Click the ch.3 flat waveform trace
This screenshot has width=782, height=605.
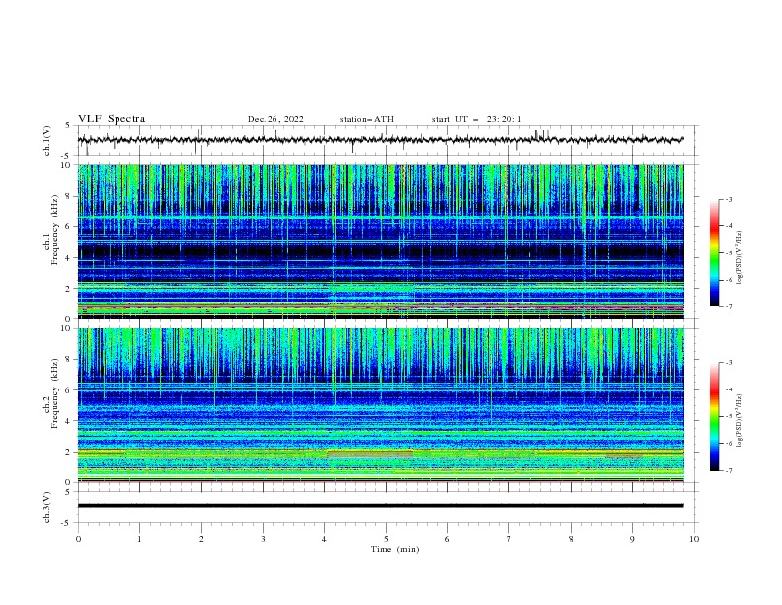pyautogui.click(x=380, y=506)
